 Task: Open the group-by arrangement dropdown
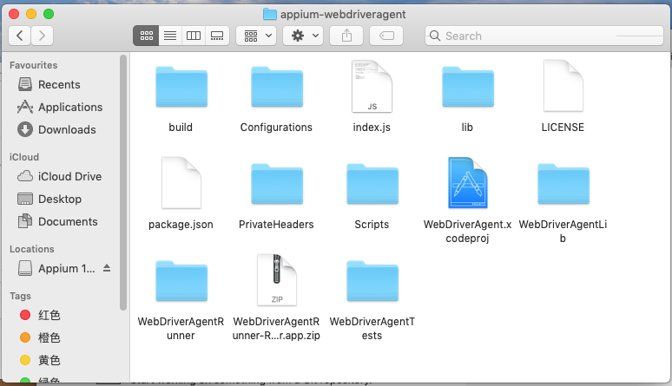coord(256,36)
